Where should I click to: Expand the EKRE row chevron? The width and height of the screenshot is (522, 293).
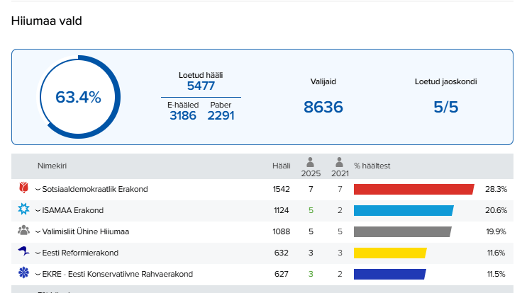(38, 275)
